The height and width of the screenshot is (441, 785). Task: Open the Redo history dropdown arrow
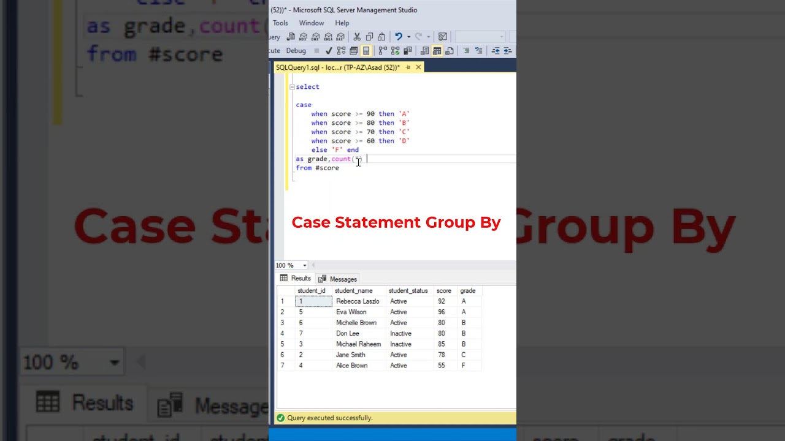tap(429, 37)
